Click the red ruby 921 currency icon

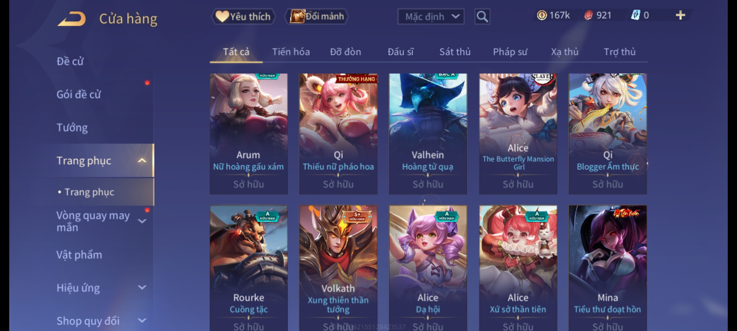(588, 15)
